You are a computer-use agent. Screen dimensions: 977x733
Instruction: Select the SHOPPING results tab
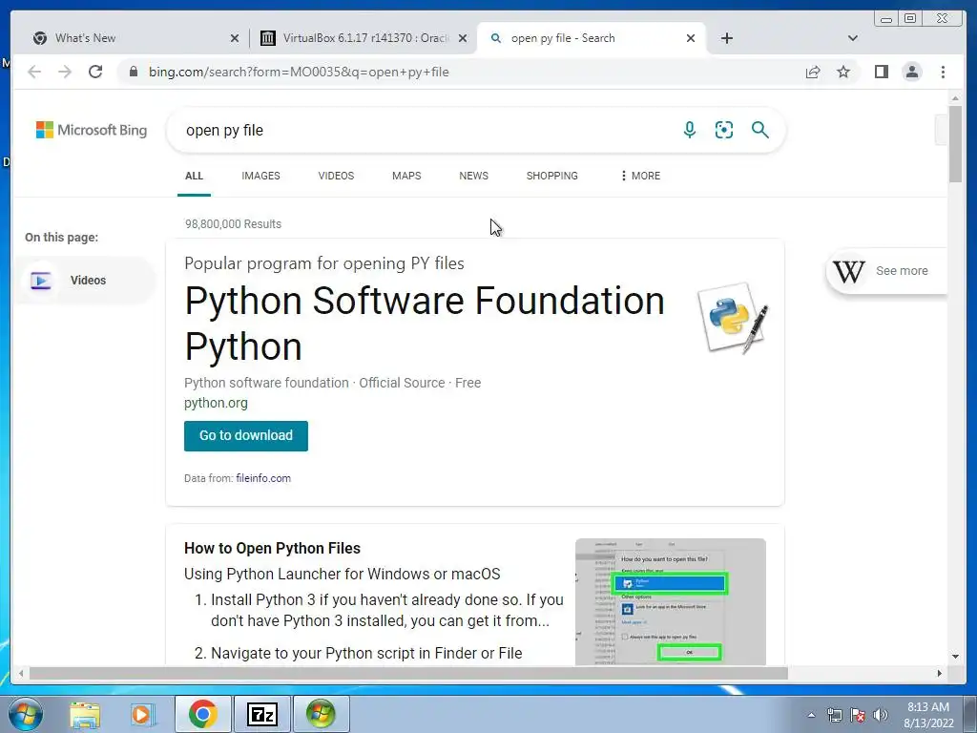tap(552, 176)
